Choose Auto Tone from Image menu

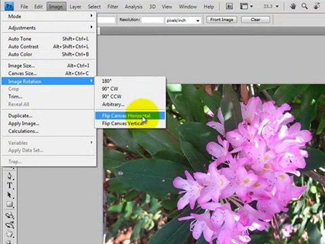(49, 39)
